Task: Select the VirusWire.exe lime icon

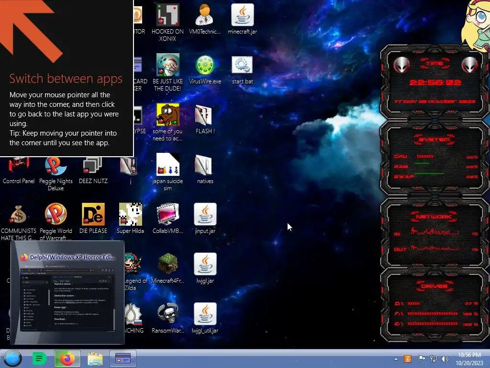Action: 205,65
